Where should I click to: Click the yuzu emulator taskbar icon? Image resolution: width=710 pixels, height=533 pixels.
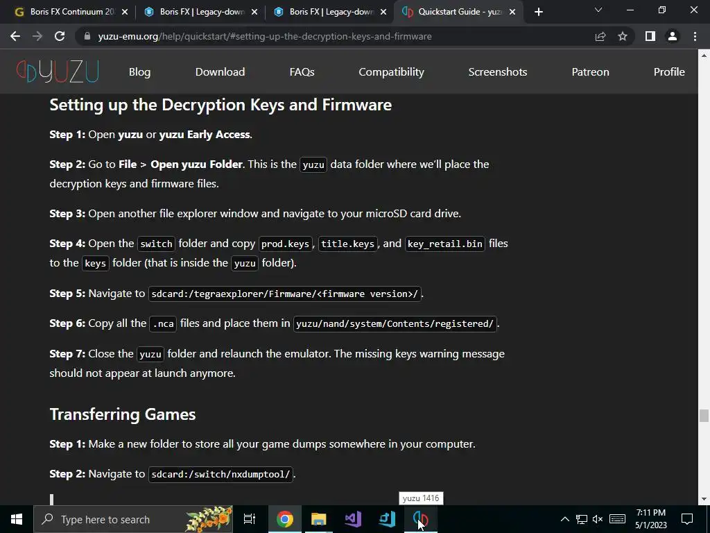(x=421, y=519)
